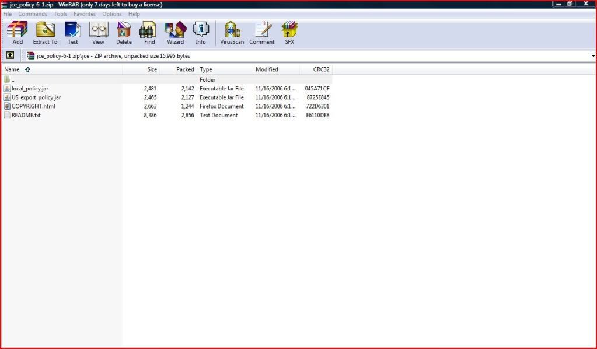Click CRC32 value E6110DE8
This screenshot has height=349, width=597.
click(x=317, y=115)
